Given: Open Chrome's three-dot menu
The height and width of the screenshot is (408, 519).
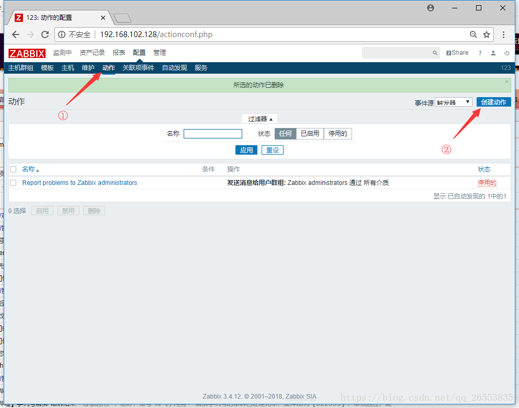Looking at the screenshot, I should [x=503, y=34].
